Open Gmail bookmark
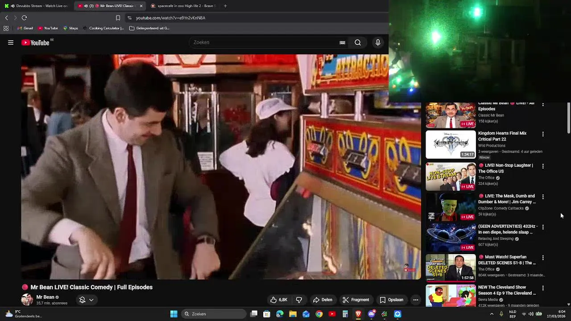Image resolution: width=571 pixels, height=321 pixels. [25, 28]
